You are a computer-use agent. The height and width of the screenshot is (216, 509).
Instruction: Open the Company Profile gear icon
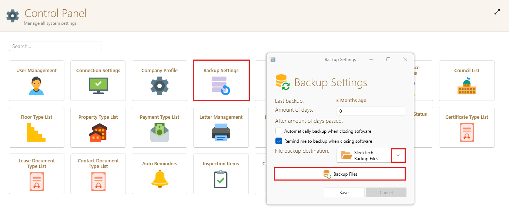tap(160, 86)
